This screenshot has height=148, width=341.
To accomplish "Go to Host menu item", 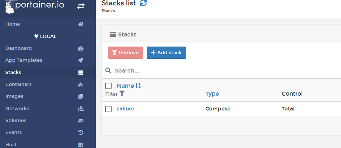I will pyautogui.click(x=11, y=144).
